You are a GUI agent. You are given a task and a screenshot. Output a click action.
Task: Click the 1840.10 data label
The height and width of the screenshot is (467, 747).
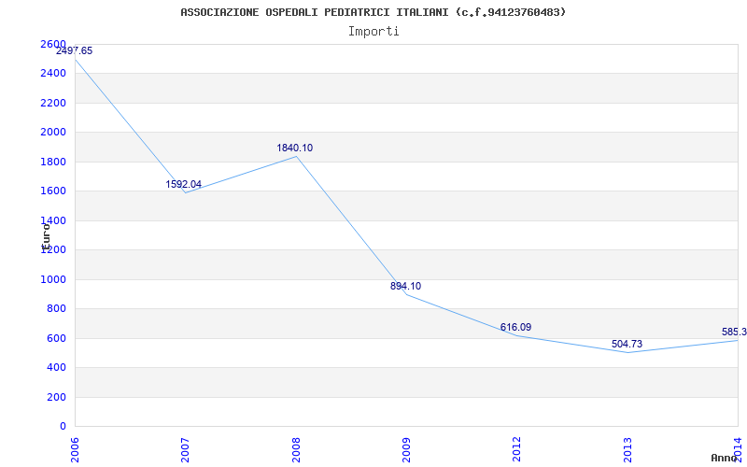click(295, 148)
